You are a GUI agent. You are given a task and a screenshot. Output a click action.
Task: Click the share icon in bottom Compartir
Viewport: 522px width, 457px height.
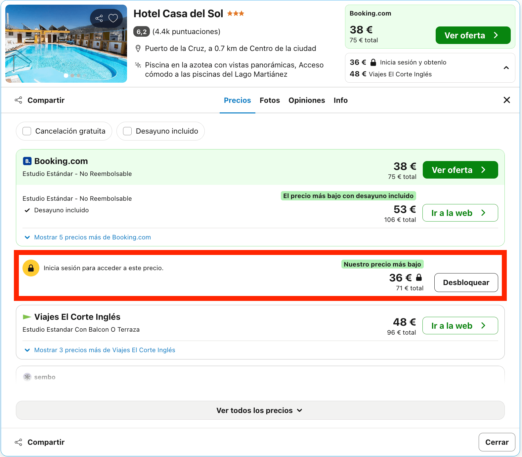coord(19,442)
